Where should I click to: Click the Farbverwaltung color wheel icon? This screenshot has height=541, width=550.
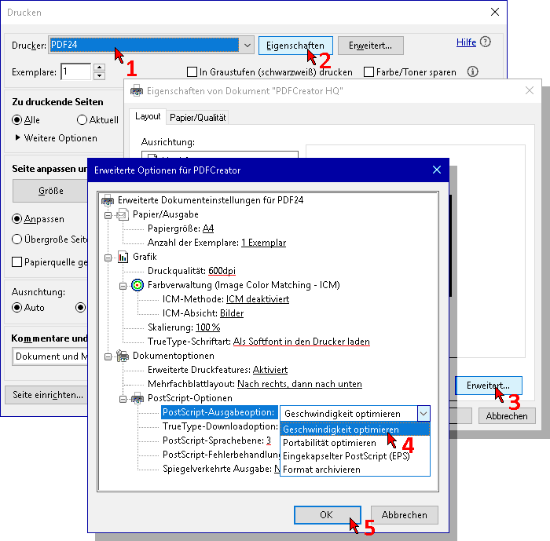138,285
